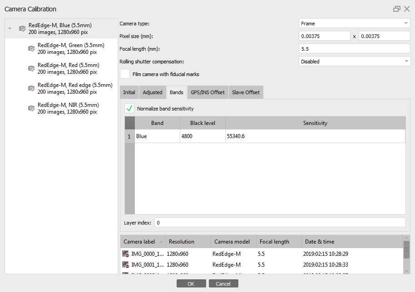Image resolution: width=415 pixels, height=292 pixels.
Task: Select the IMG_0000_1 image row label
Action: [148, 254]
